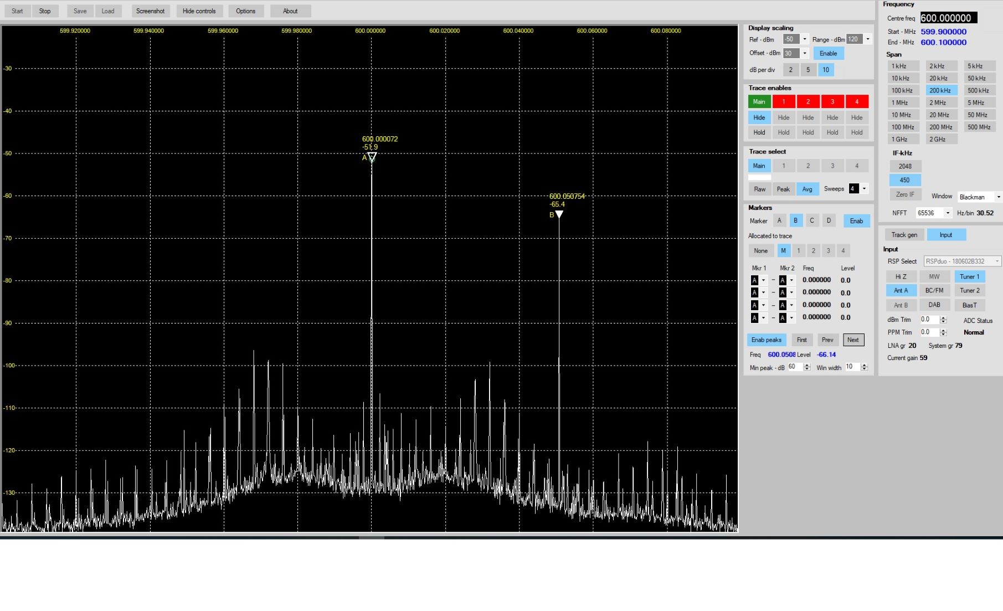Switch to Track gen tab
The height and width of the screenshot is (611, 1003).
pyautogui.click(x=904, y=235)
